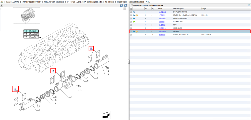Open part number 504030843 link

point(162,18)
